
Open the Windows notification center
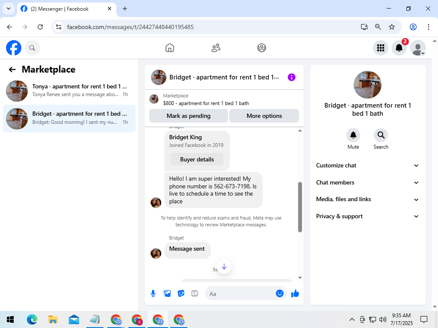(x=424, y=319)
